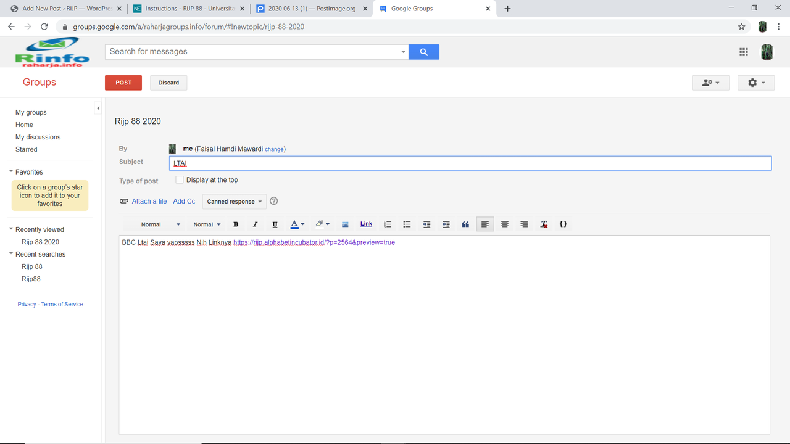Collapse the Favorites section
This screenshot has width=790, height=444.
[11, 171]
